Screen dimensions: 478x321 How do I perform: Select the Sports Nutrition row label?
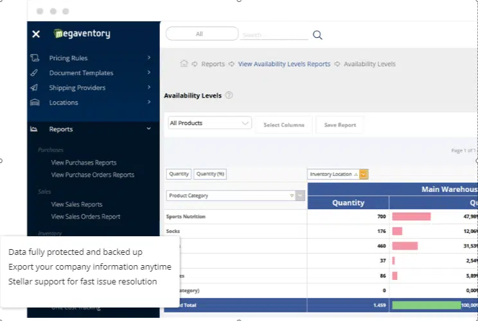pyautogui.click(x=186, y=216)
